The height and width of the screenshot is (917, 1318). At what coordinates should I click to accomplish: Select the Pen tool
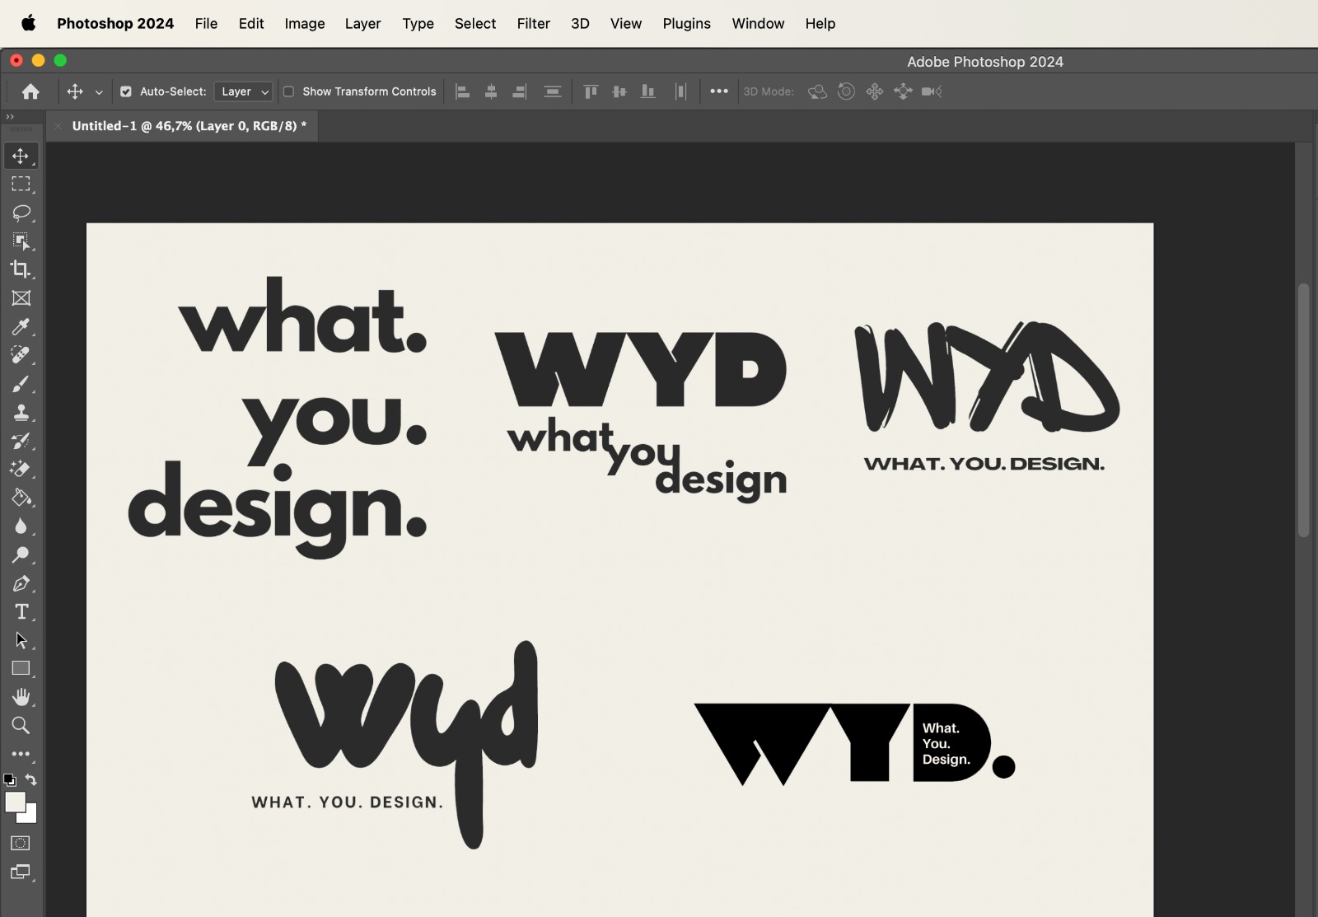21,584
